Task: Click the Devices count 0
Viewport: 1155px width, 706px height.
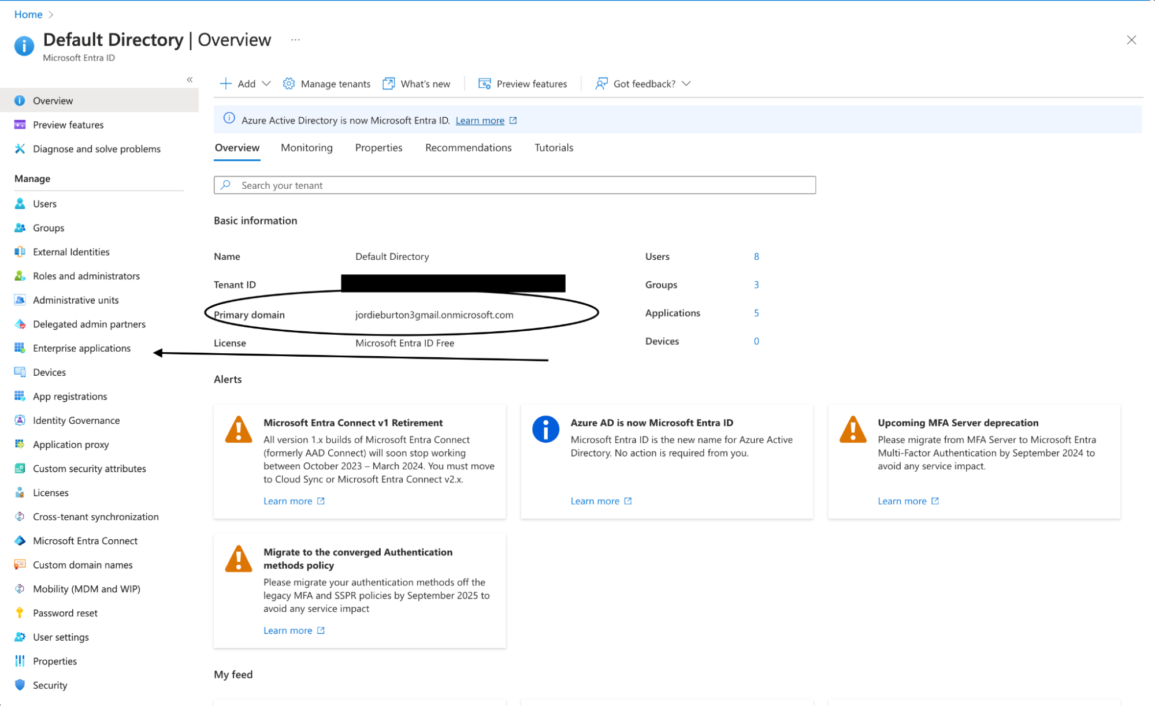Action: (756, 341)
